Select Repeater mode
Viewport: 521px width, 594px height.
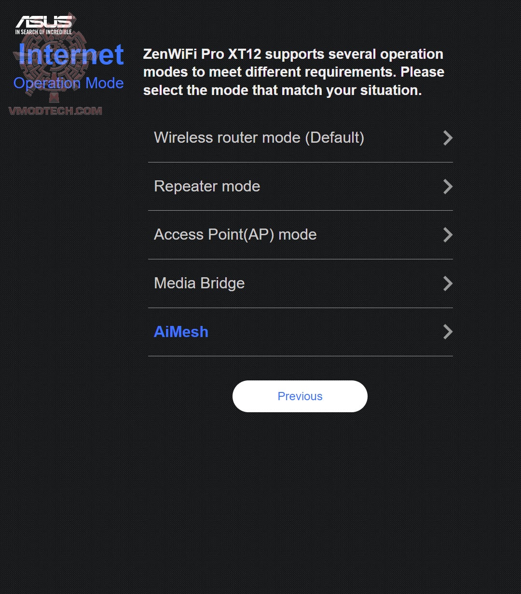(x=206, y=187)
